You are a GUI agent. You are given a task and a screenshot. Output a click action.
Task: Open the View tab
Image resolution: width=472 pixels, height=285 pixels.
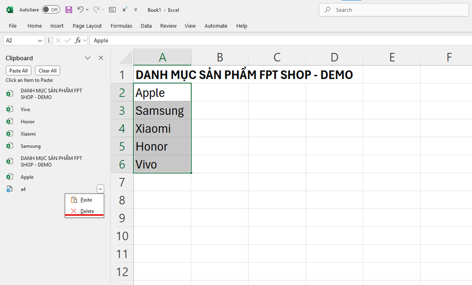tap(190, 26)
